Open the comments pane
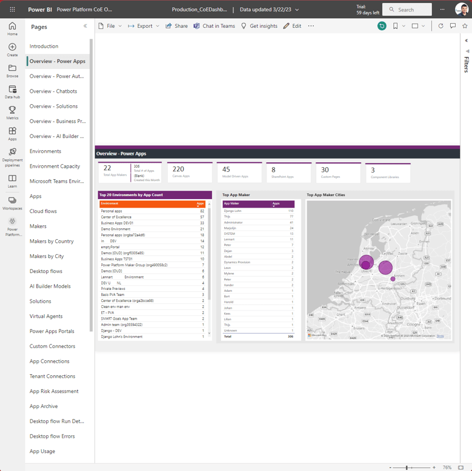Image resolution: width=472 pixels, height=471 pixels. pyautogui.click(x=453, y=26)
